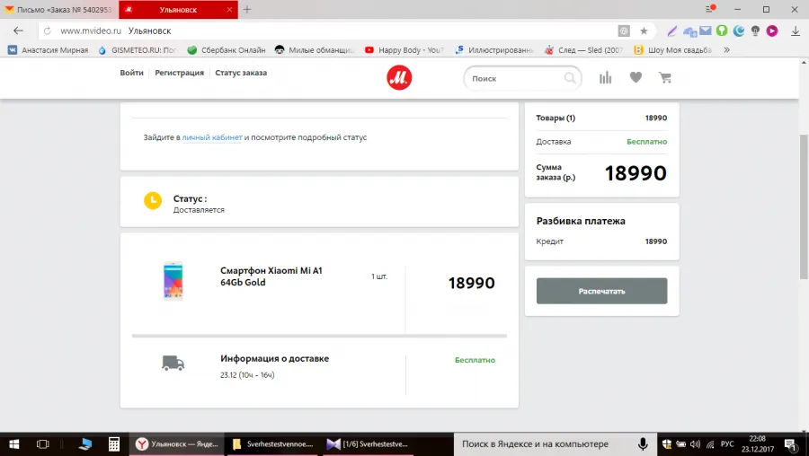Click the Поиск search field
This screenshot has height=456, width=809.
click(516, 78)
